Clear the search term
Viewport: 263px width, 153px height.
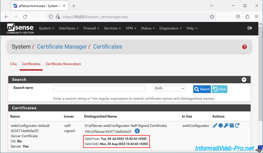click(x=220, y=89)
